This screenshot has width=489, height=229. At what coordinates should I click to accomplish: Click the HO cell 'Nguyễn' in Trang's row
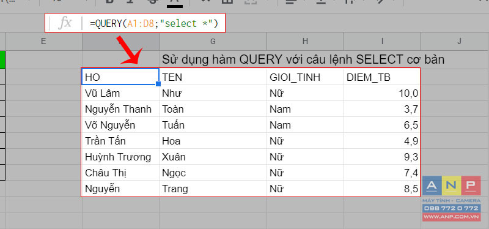click(x=120, y=189)
